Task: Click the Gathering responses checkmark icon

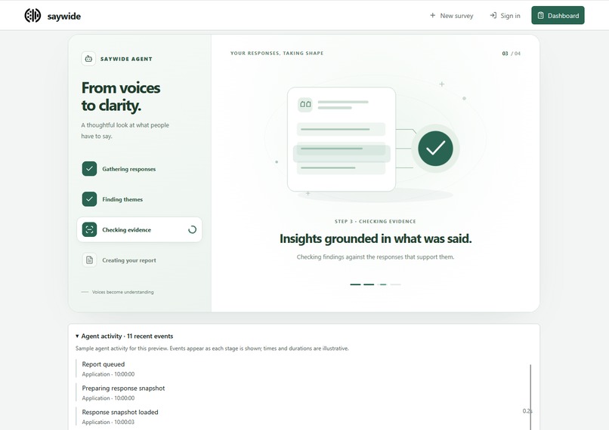Action: [x=89, y=169]
